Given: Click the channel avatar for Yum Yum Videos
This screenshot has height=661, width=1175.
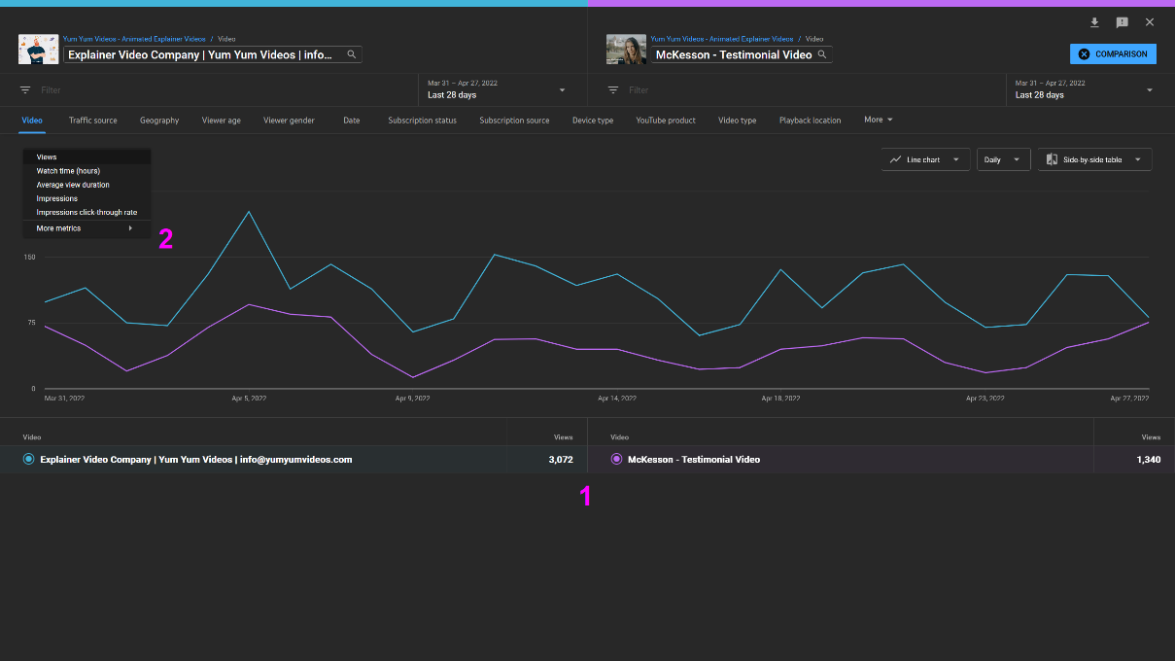Looking at the screenshot, I should coord(38,49).
